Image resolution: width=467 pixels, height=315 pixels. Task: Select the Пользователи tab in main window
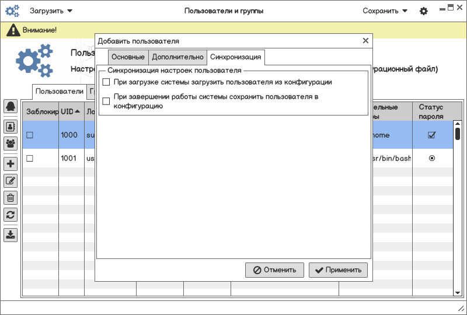60,92
